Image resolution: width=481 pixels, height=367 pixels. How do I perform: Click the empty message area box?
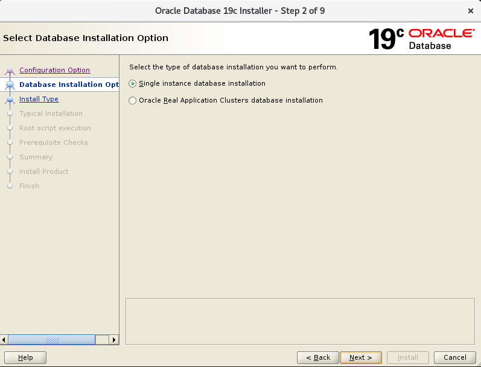[x=300, y=321]
